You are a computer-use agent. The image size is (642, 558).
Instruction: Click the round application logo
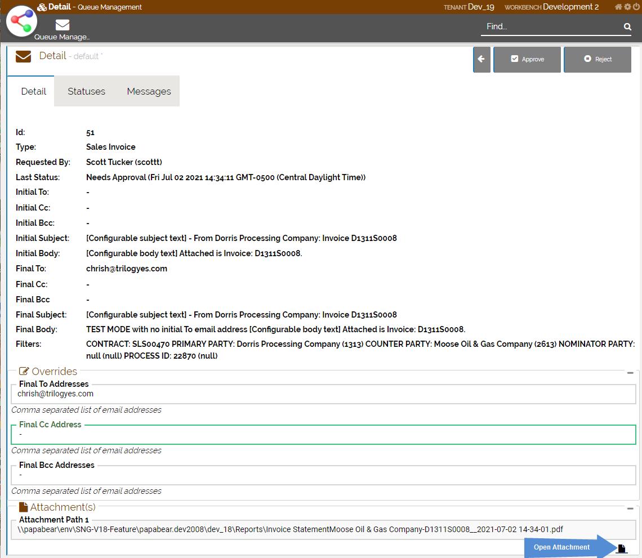21,21
